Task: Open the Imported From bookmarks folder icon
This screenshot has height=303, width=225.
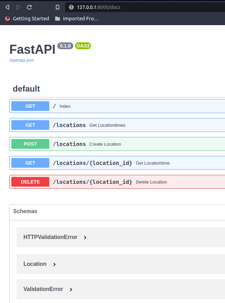Action: 58,19
